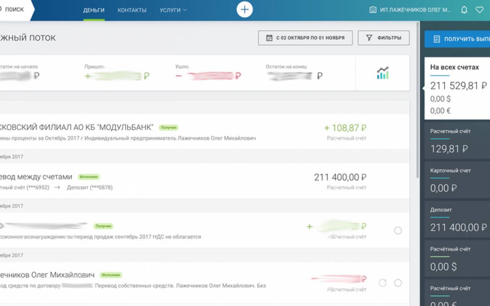The height and width of the screenshot is (306, 490).
Task: Click the heart icon in header
Action: tap(479, 10)
